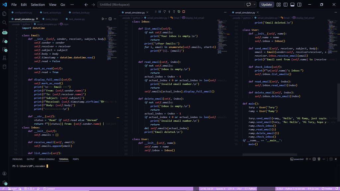Screen dimensions: 340x191
Task: Click the Update button
Action: 267,5
